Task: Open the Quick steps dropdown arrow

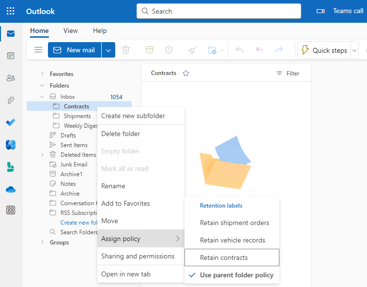Action: [354, 50]
